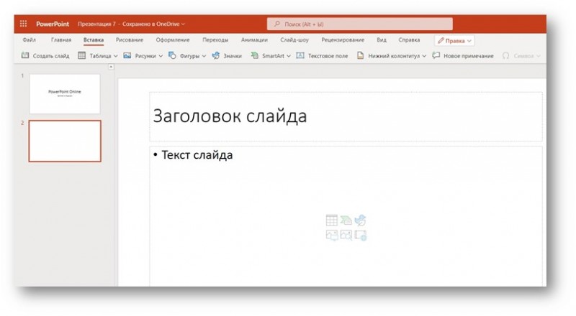The height and width of the screenshot is (316, 576).
Task: Select slide 1 thumbnail PowerPoint Online
Action: (65, 94)
